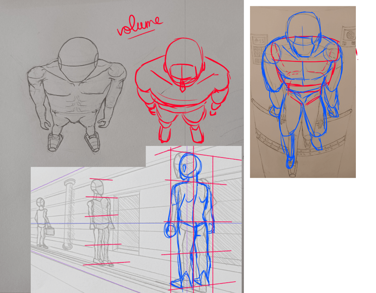Click blue standing figure's head in hallway
This screenshot has width=376, height=293.
[x=189, y=166]
